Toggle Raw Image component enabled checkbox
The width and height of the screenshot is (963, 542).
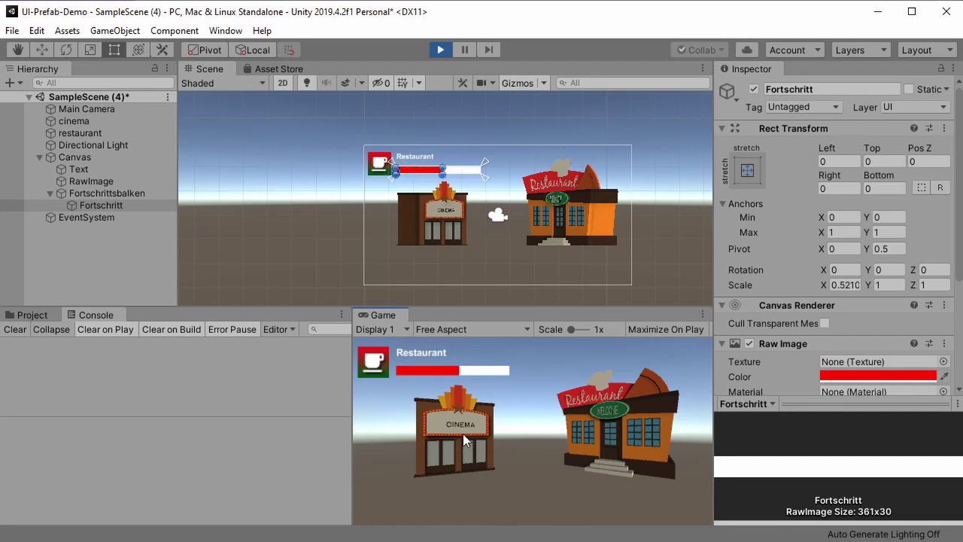[749, 343]
